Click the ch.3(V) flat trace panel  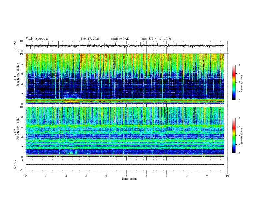[x=127, y=165]
